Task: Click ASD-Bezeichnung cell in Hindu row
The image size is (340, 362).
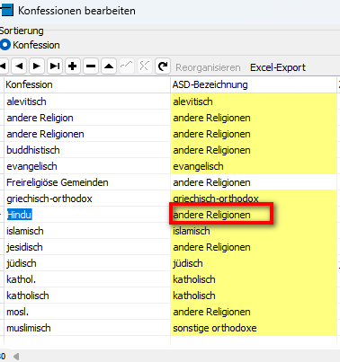Action: click(x=254, y=215)
